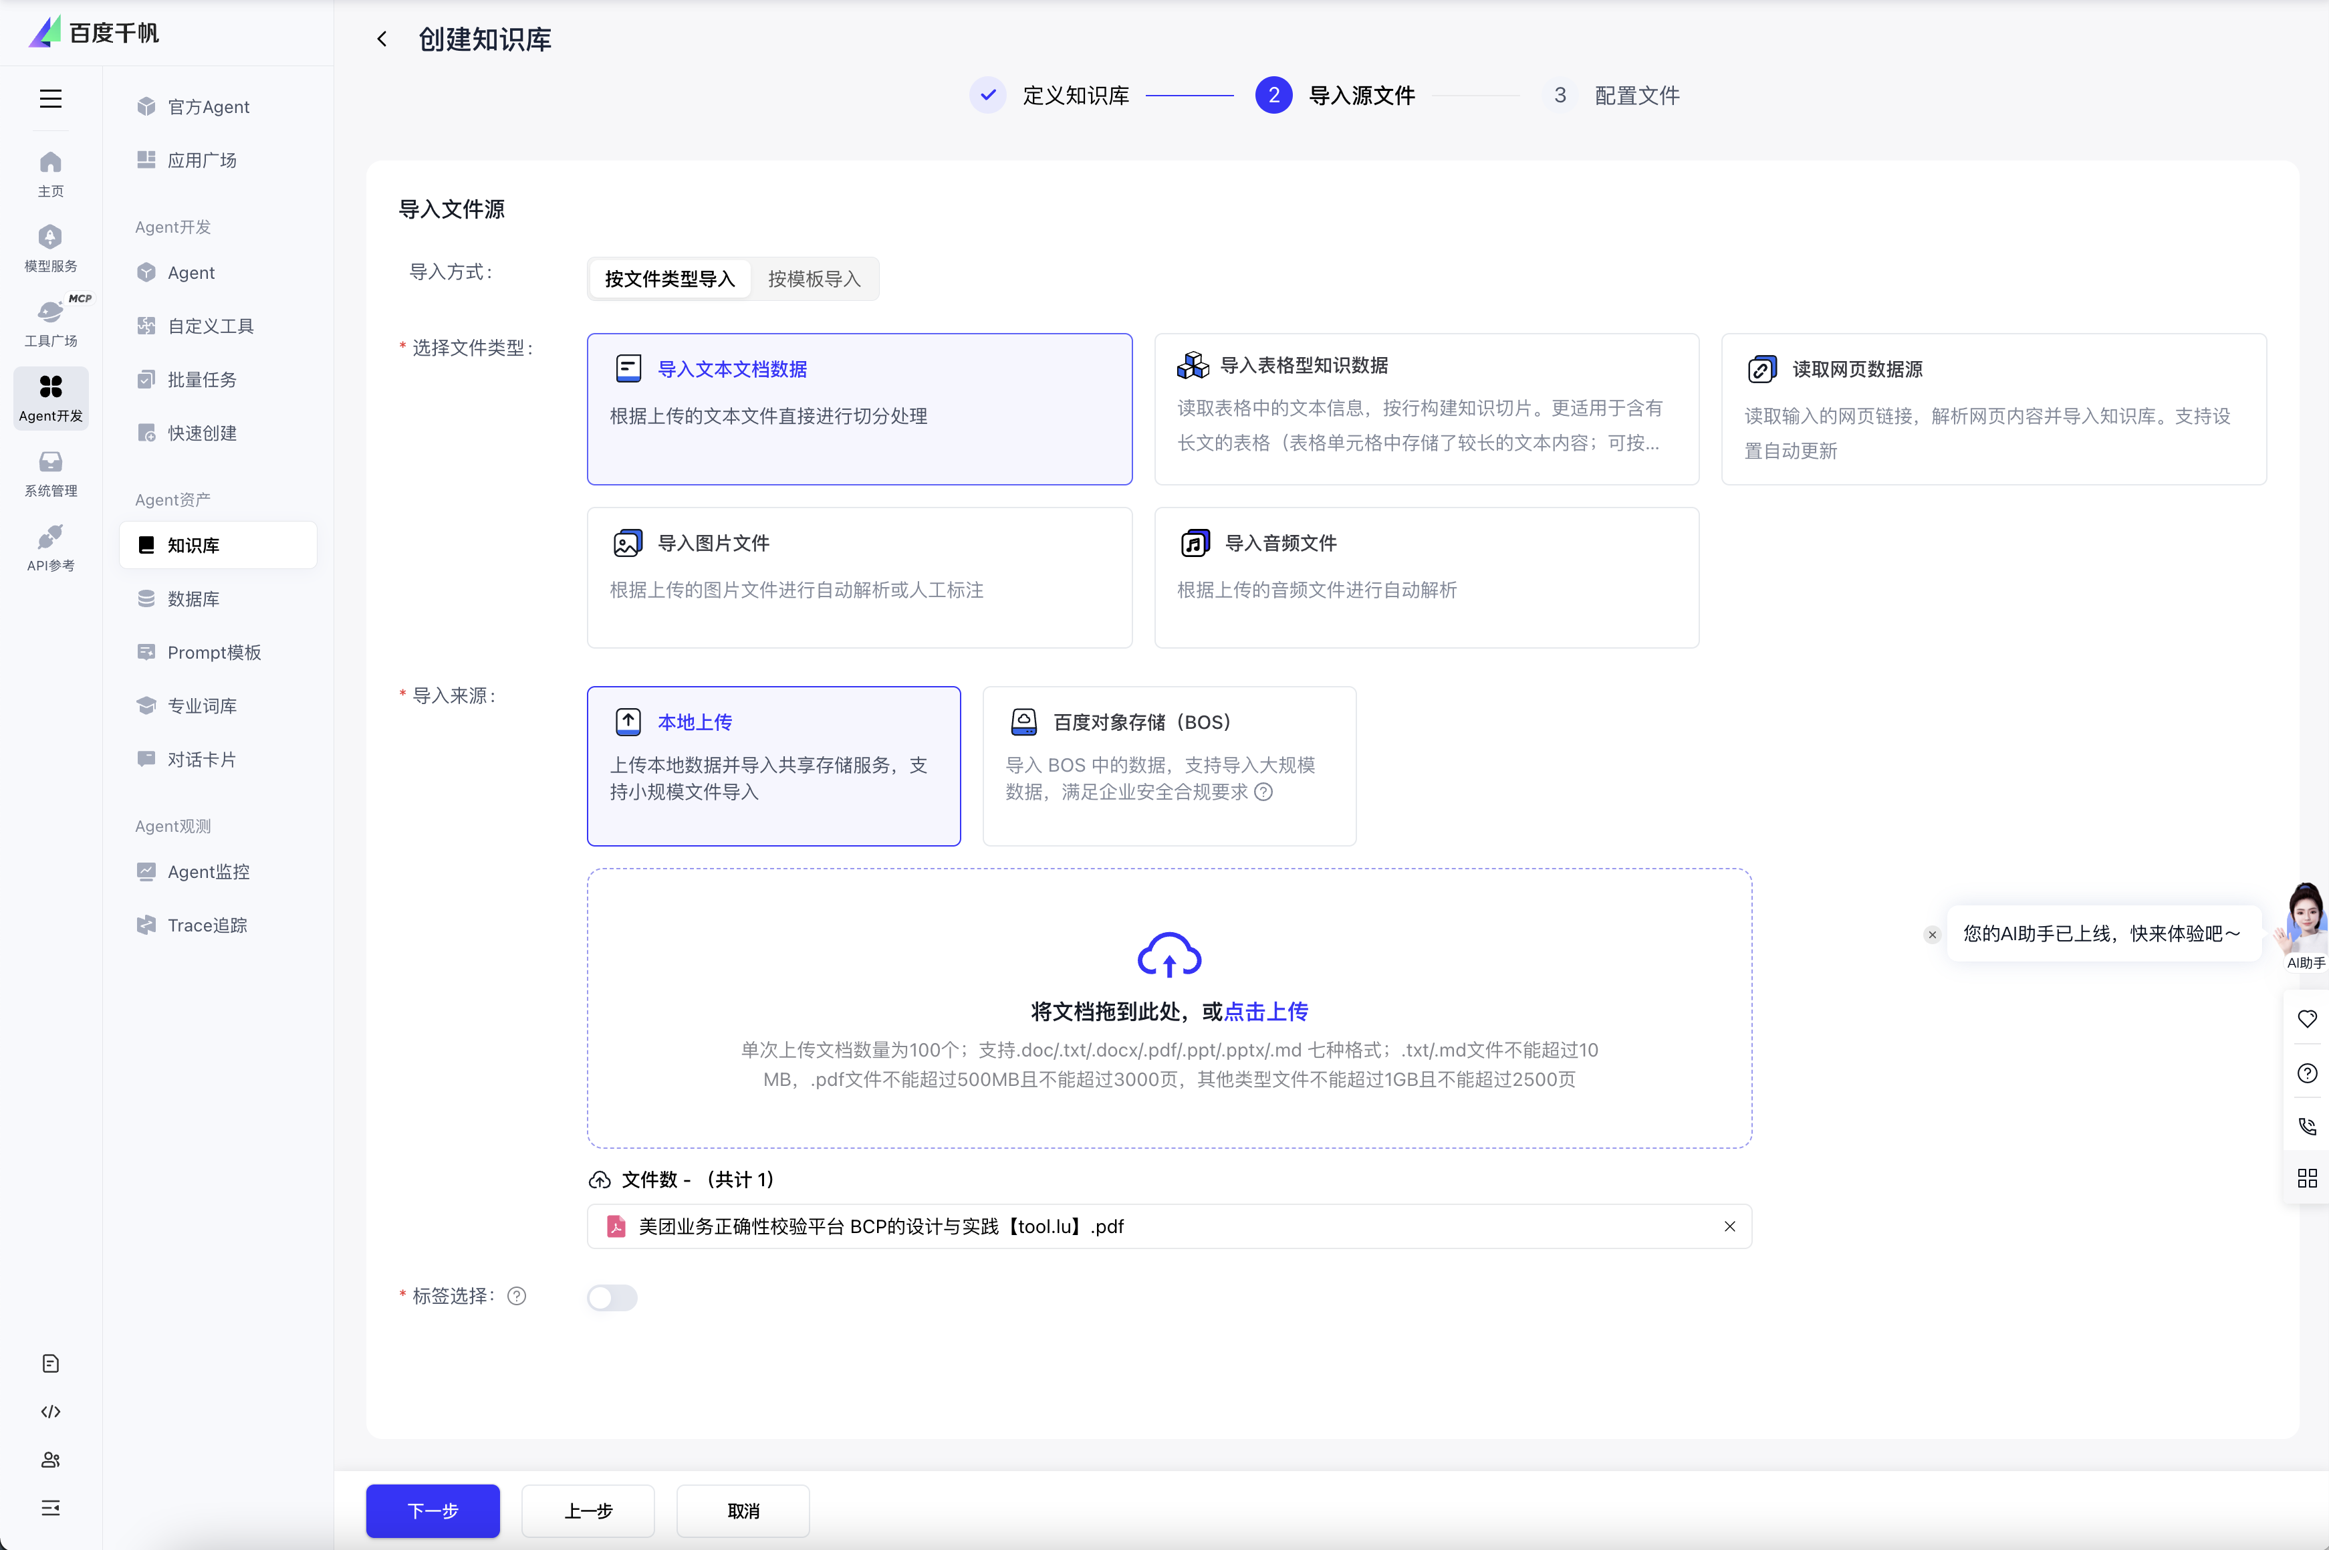Image resolution: width=2329 pixels, height=1550 pixels.
Task: Toggle the 标签选择 switch
Action: pos(612,1297)
